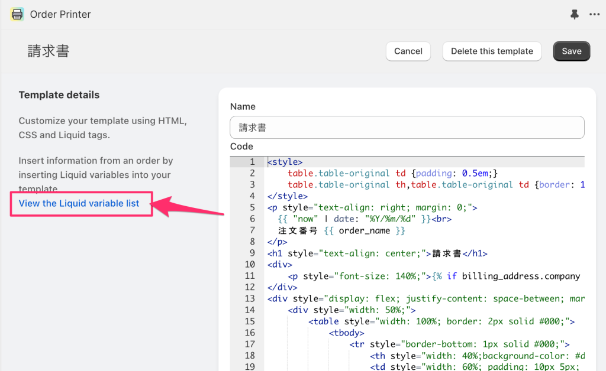The height and width of the screenshot is (371, 606).
Task: Click the Code label above editor
Action: coord(241,147)
